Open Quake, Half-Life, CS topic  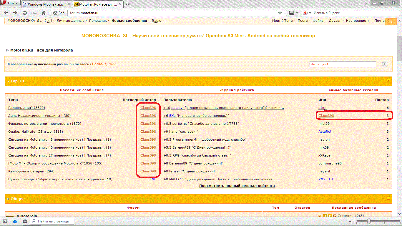[36, 132]
